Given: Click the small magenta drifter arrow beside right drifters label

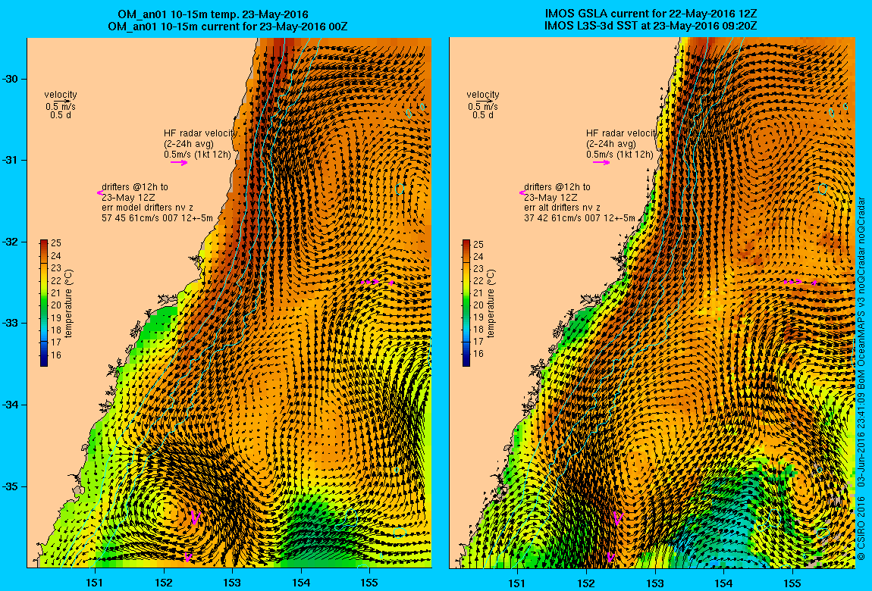Looking at the screenshot, I should (522, 192).
